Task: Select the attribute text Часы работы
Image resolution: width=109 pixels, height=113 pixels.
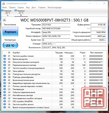Action: click(18, 71)
